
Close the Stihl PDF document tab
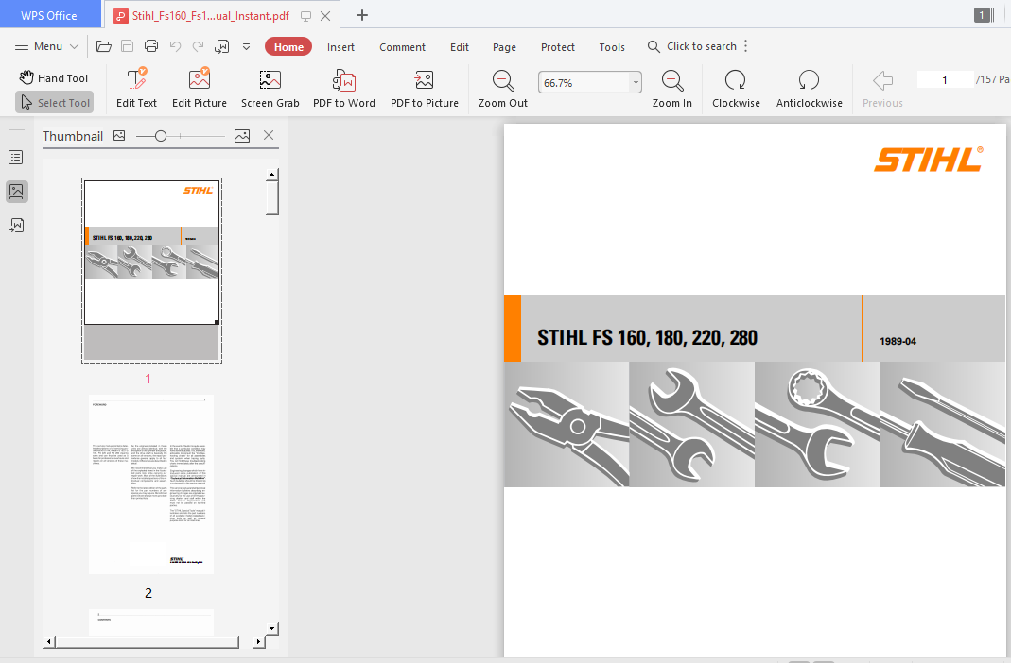tap(325, 16)
